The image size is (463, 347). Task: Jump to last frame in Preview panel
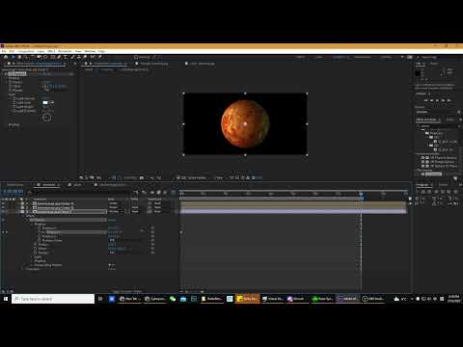coord(449,100)
